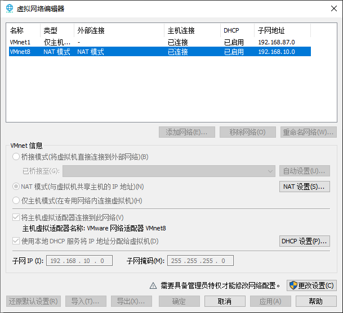This screenshot has width=343, height=313.
Task: Click the 子网 IP input field
Action: coord(79,261)
